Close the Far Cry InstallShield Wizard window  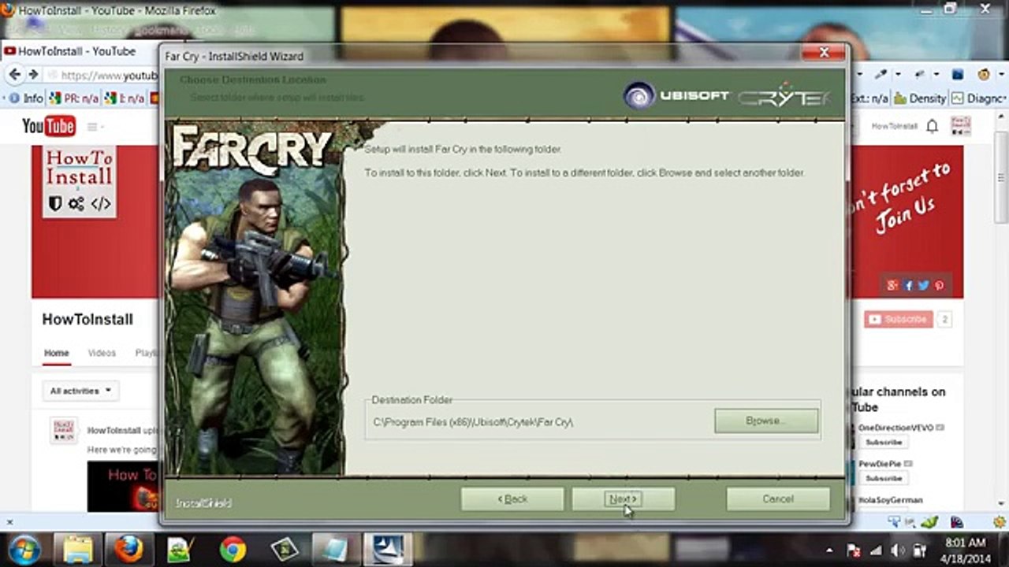824,53
